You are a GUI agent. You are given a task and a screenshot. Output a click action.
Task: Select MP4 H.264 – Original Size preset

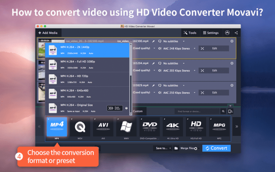coord(87,108)
